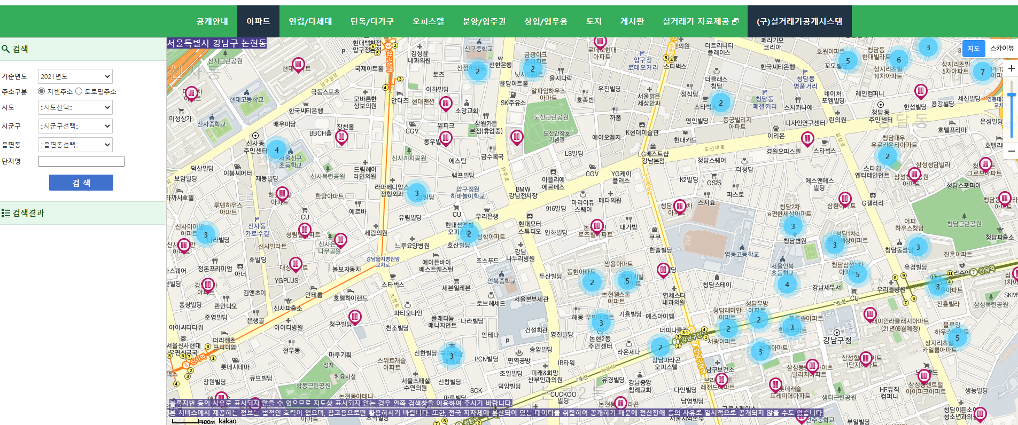
Task: Open cluster 4 beside 청담초등학교
Action: point(787,285)
